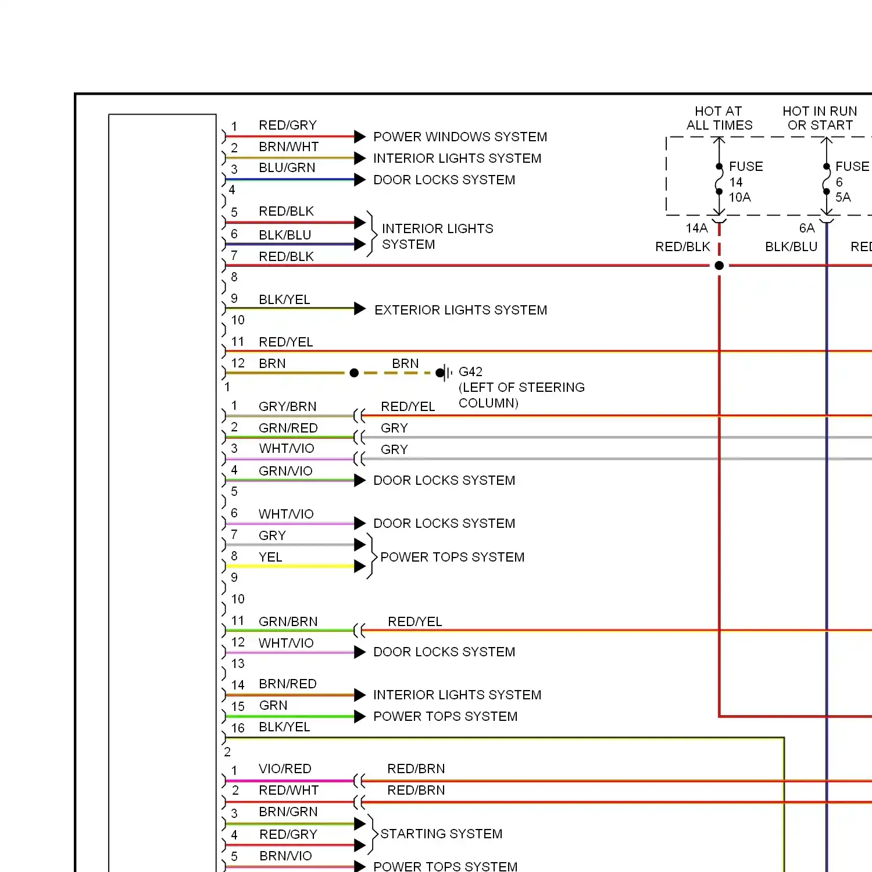
Task: Click the 14A connector label
Action: click(x=696, y=228)
